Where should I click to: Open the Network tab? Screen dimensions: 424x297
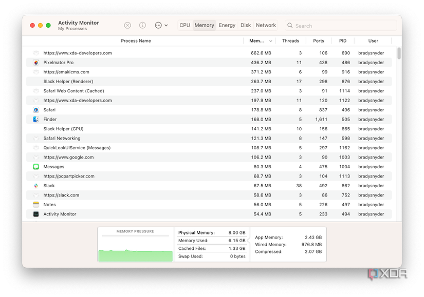click(266, 25)
